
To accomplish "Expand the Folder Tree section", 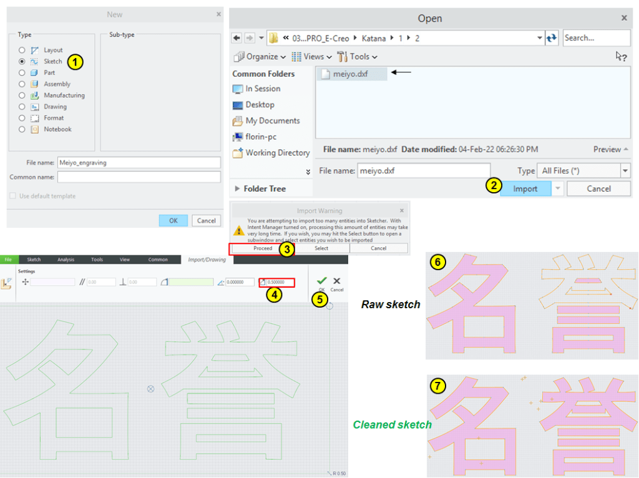I will [238, 188].
